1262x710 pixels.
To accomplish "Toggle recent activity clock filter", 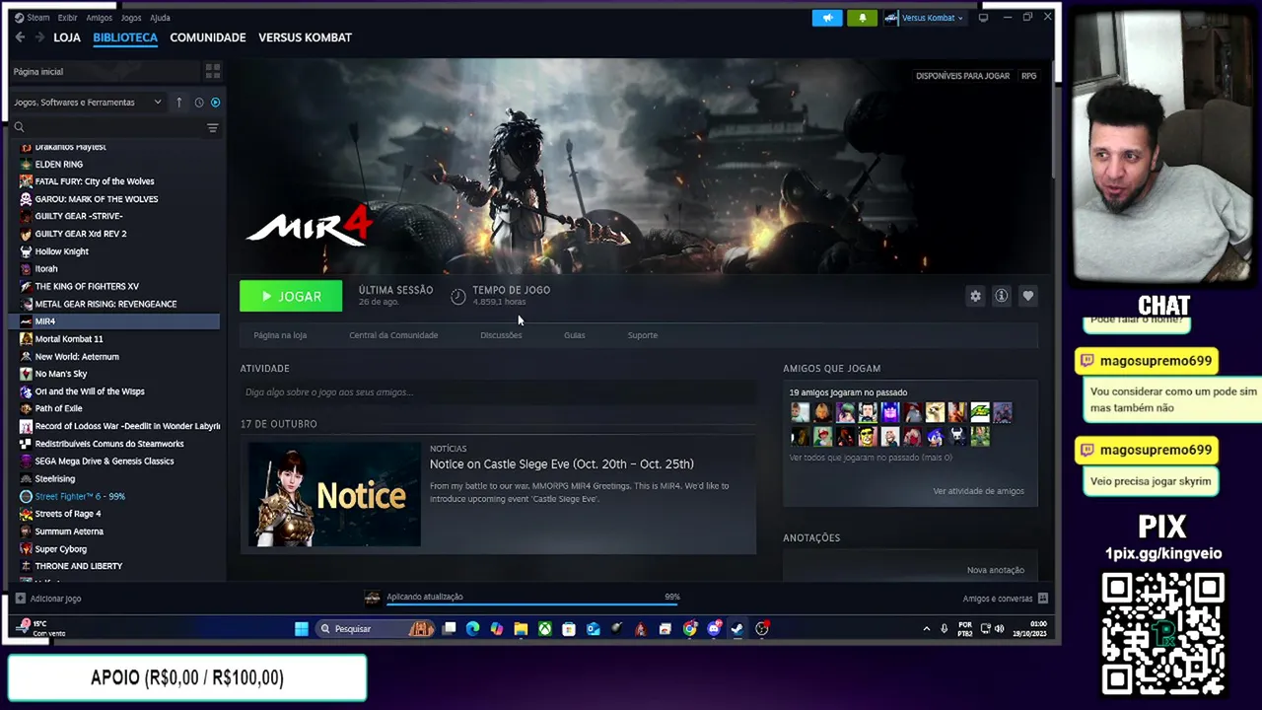I will (x=199, y=103).
